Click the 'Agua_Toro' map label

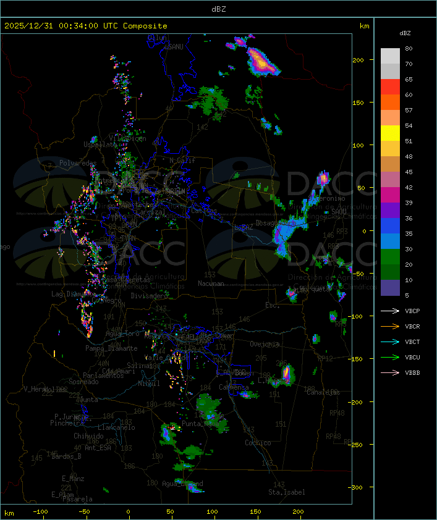click(x=122, y=333)
